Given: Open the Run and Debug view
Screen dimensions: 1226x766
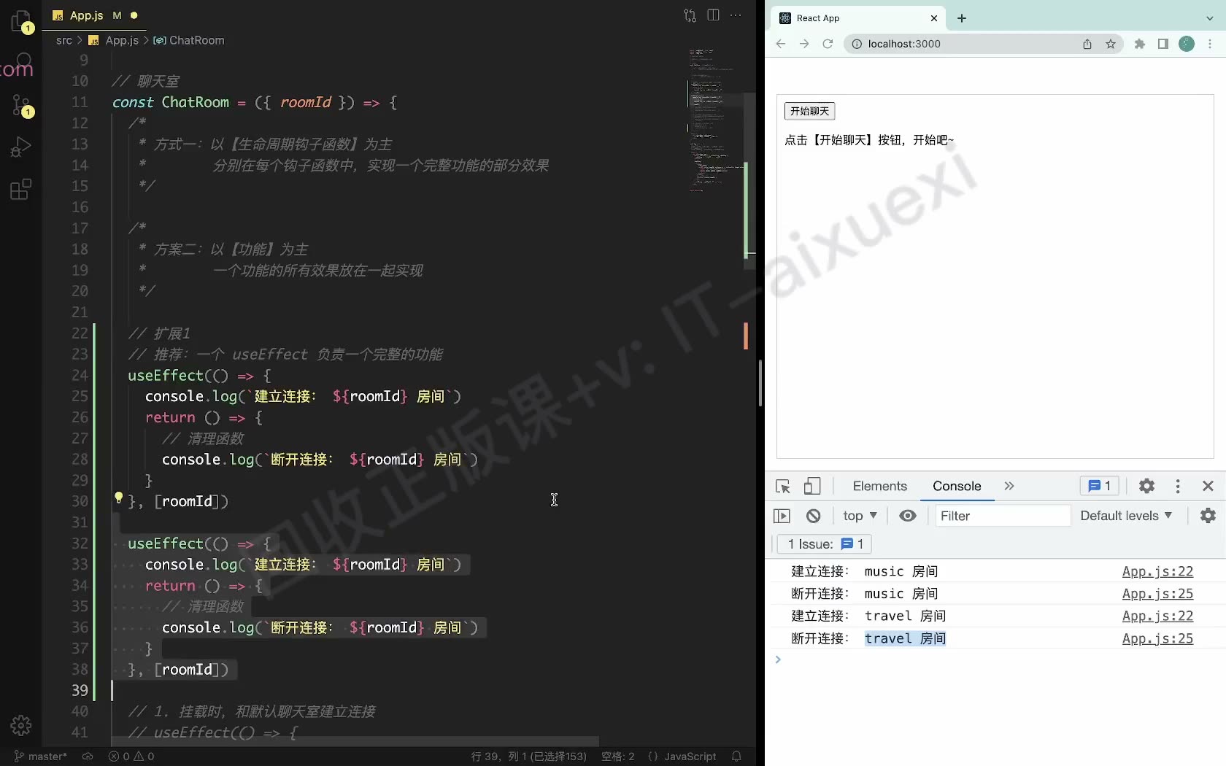Looking at the screenshot, I should pyautogui.click(x=21, y=147).
